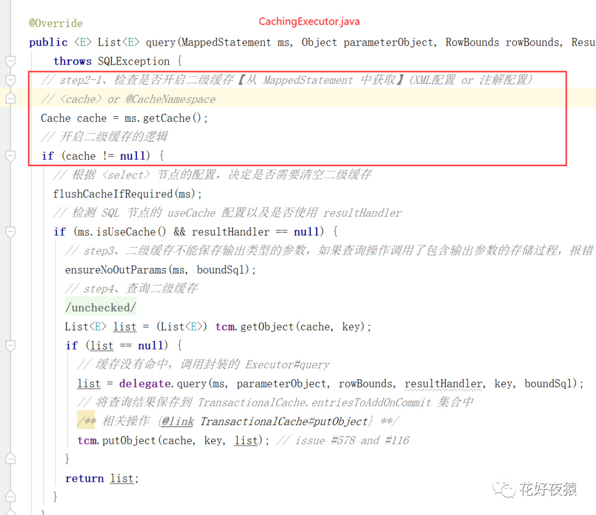The image size is (596, 515).
Task: Click the public keyword of the query method
Action: (x=48, y=42)
